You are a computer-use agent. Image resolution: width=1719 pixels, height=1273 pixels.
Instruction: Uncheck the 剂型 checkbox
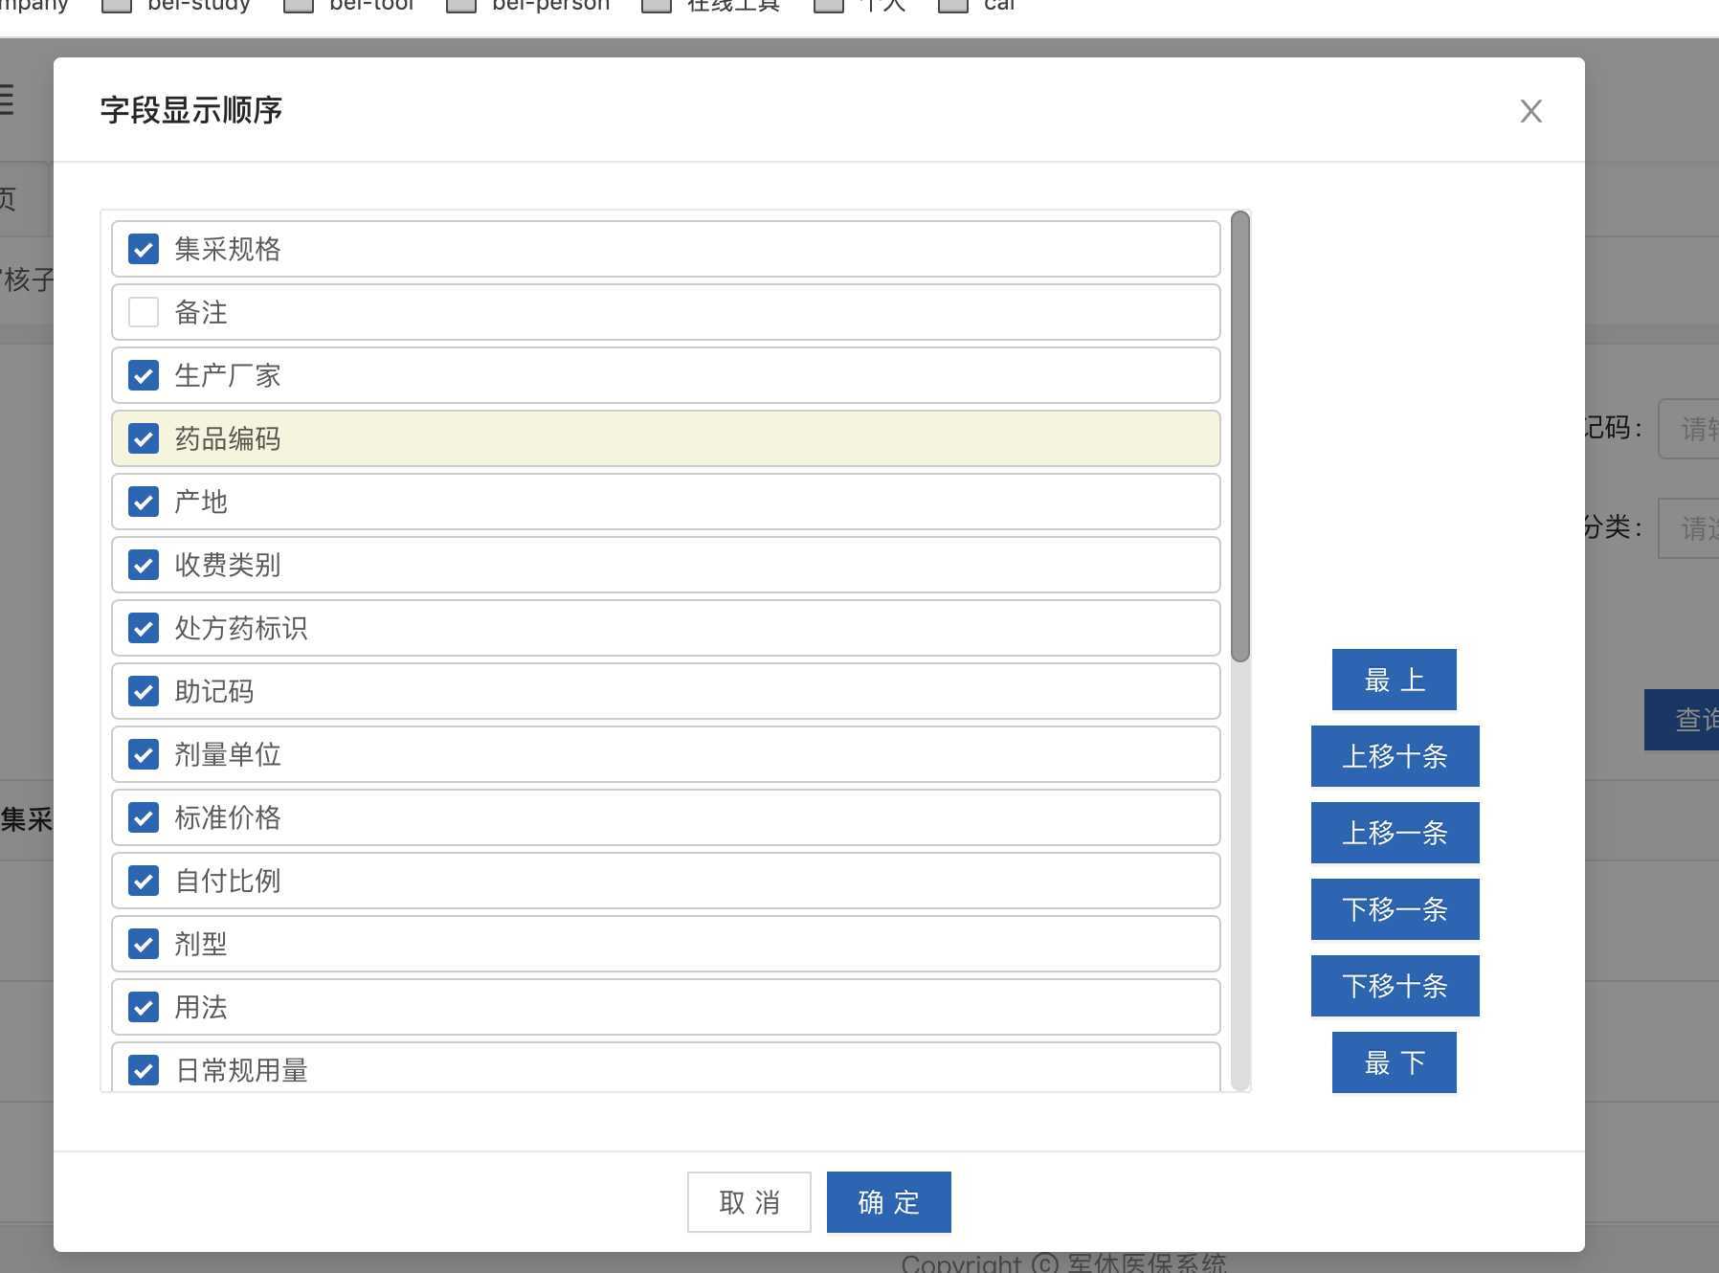pos(144,944)
